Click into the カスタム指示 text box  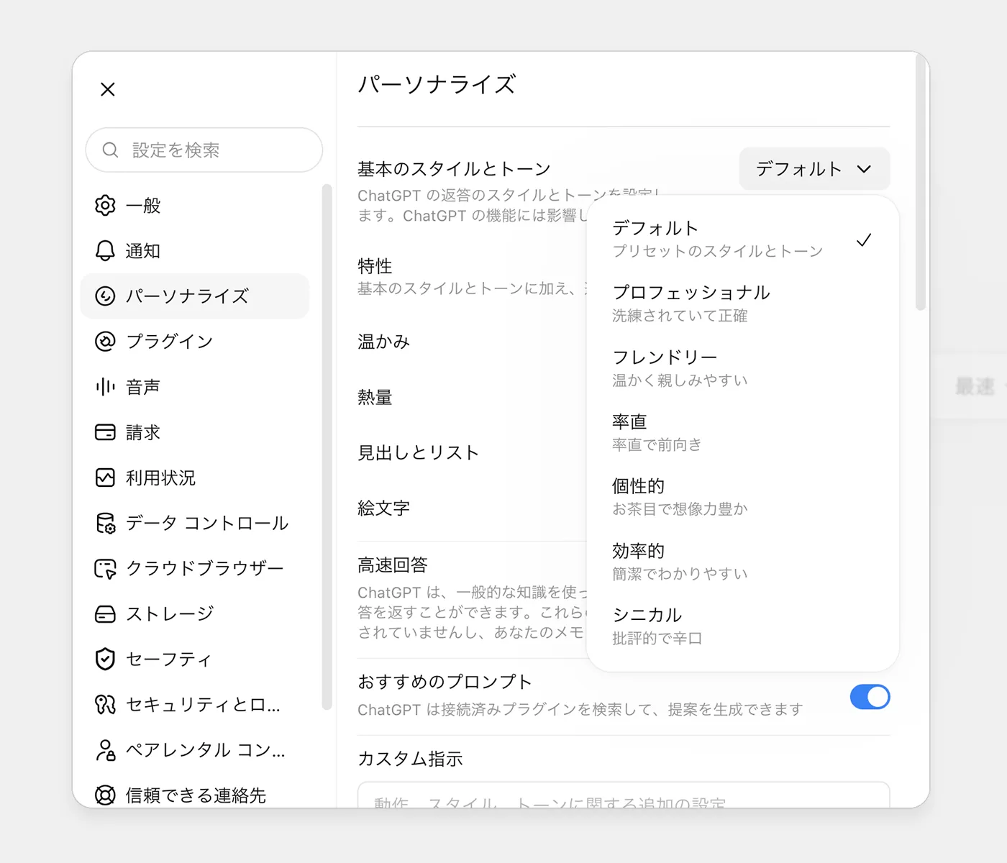pyautogui.click(x=624, y=795)
